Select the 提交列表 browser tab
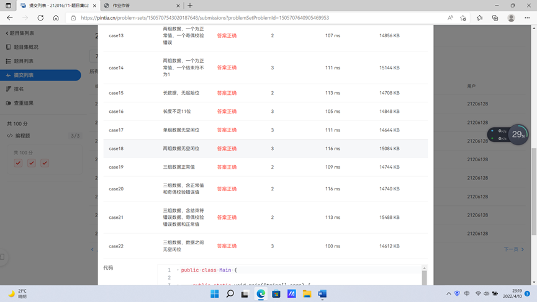The image size is (537, 302). tap(58, 6)
